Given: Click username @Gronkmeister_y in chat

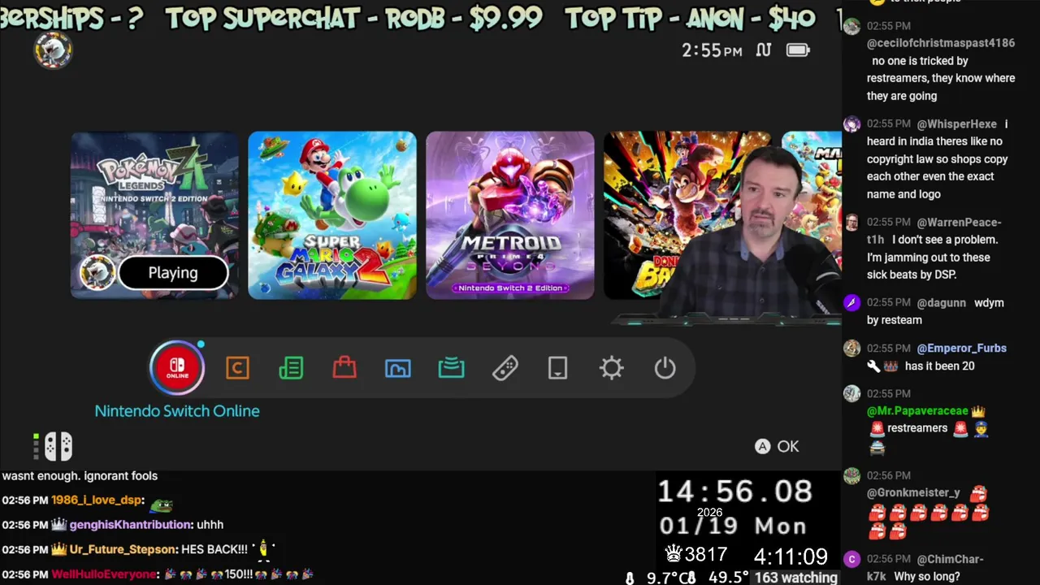Looking at the screenshot, I should [x=913, y=493].
